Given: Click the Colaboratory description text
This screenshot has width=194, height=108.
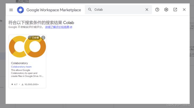Looking at the screenshot, I should pos(27,73).
